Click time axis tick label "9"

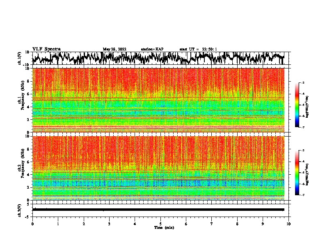(263, 224)
